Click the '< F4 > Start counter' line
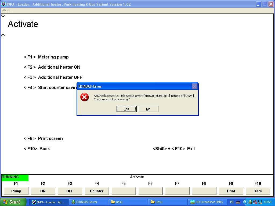 pos(50,87)
